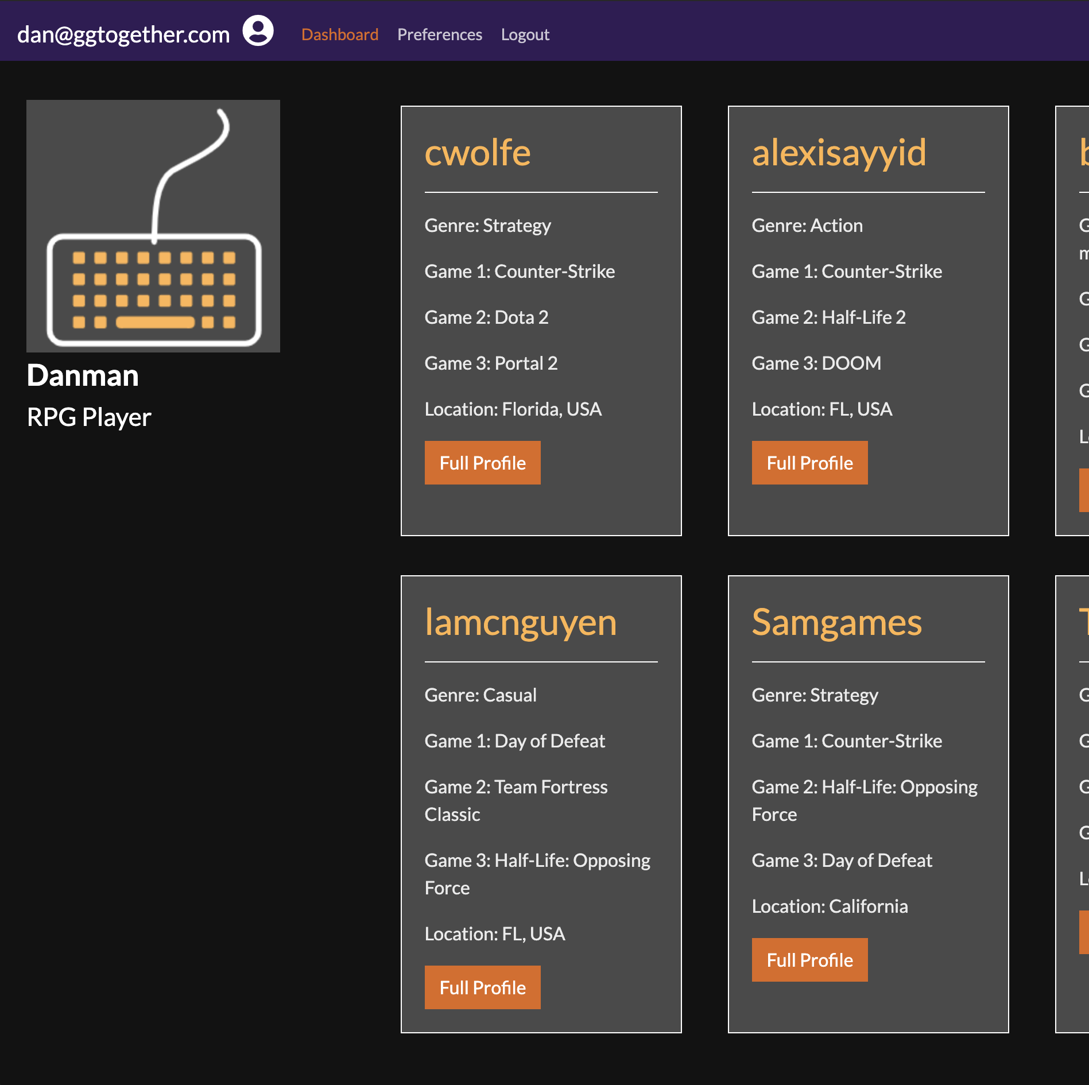Click Samgames' Location: California text
Image resolution: width=1089 pixels, height=1085 pixels.
(830, 906)
